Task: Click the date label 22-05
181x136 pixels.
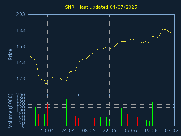Action: pos(109,131)
